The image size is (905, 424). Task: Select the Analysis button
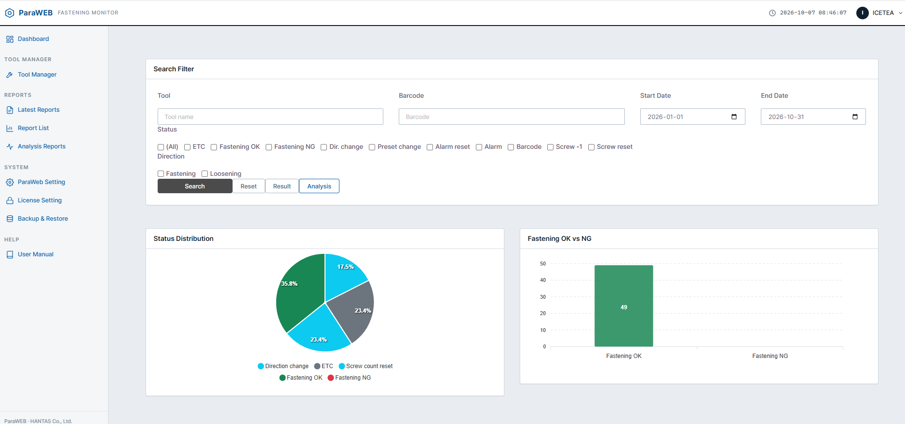pyautogui.click(x=319, y=186)
